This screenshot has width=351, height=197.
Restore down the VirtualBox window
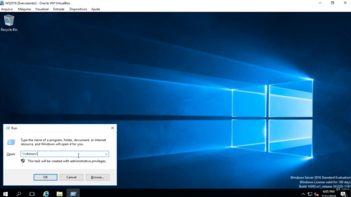332,3
